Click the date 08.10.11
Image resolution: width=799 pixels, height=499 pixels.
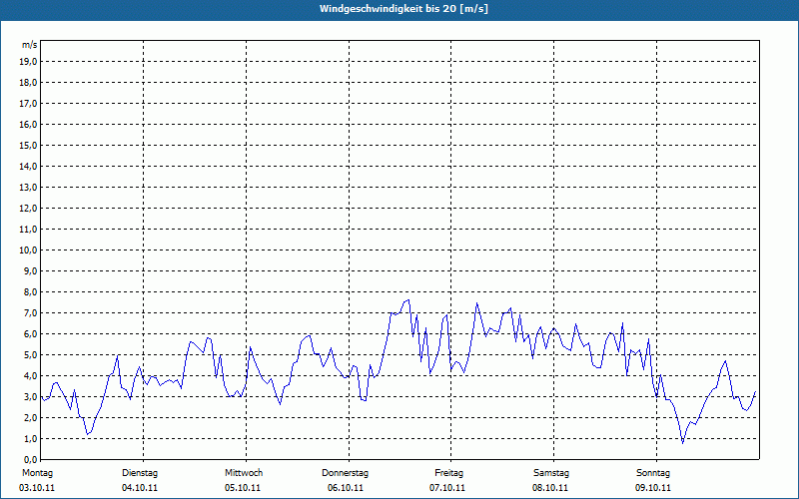(x=550, y=488)
